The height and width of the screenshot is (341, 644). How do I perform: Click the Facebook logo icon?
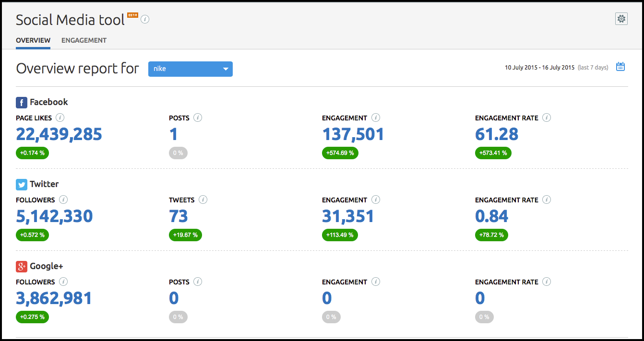click(x=22, y=102)
